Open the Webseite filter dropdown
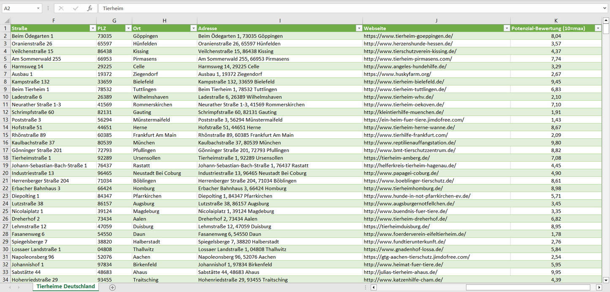 pos(506,28)
